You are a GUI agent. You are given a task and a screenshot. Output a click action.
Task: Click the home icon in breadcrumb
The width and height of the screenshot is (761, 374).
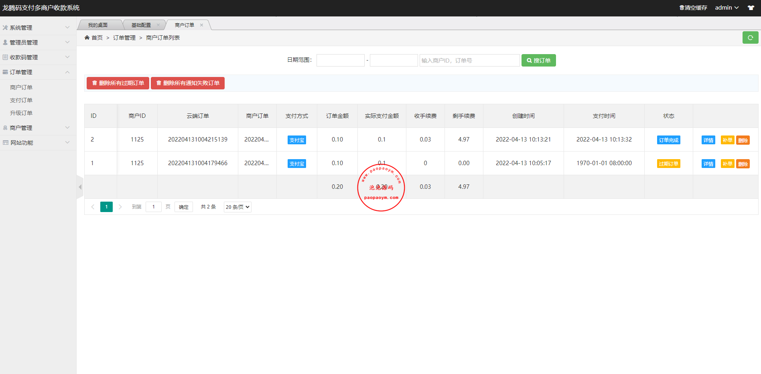tap(87, 38)
